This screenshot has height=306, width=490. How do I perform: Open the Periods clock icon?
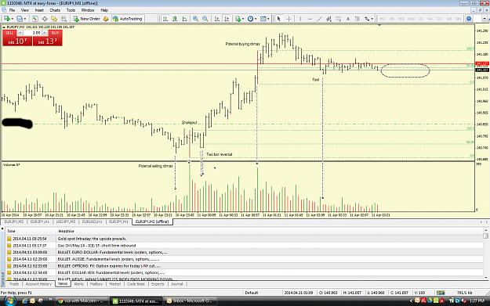pos(250,19)
